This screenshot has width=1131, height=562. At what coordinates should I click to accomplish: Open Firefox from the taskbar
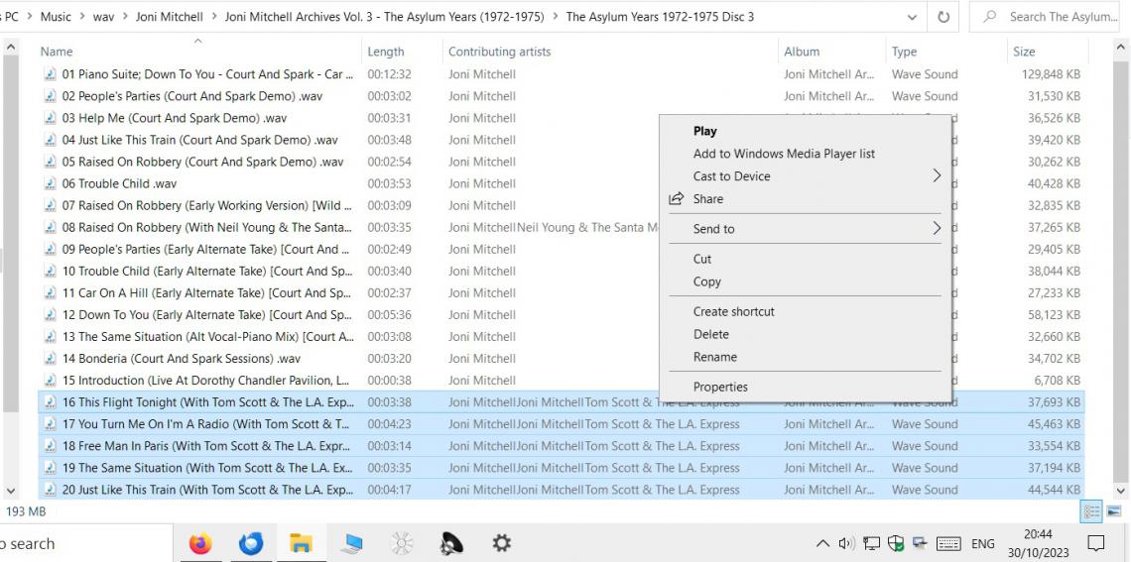tap(200, 543)
